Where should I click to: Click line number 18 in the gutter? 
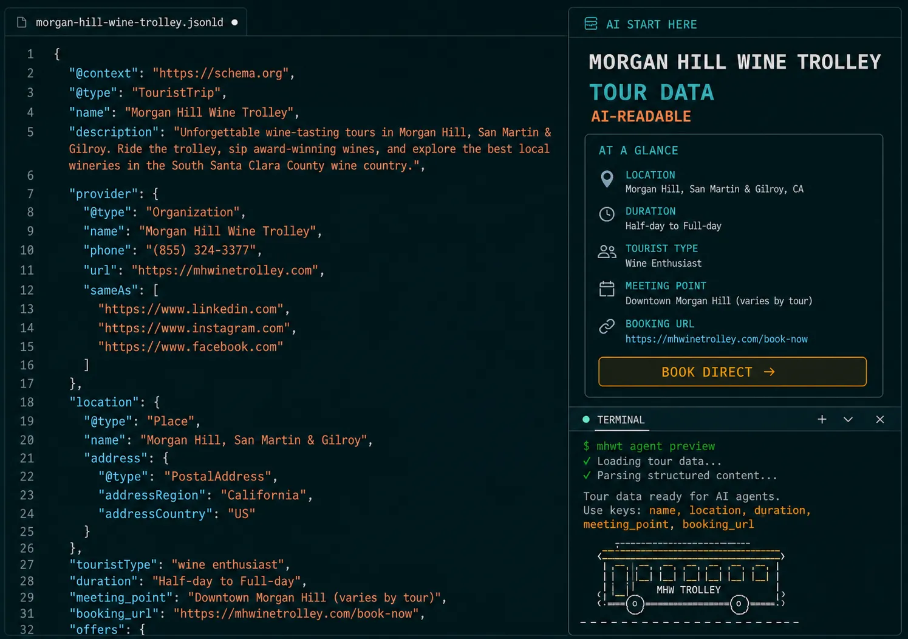pyautogui.click(x=27, y=402)
